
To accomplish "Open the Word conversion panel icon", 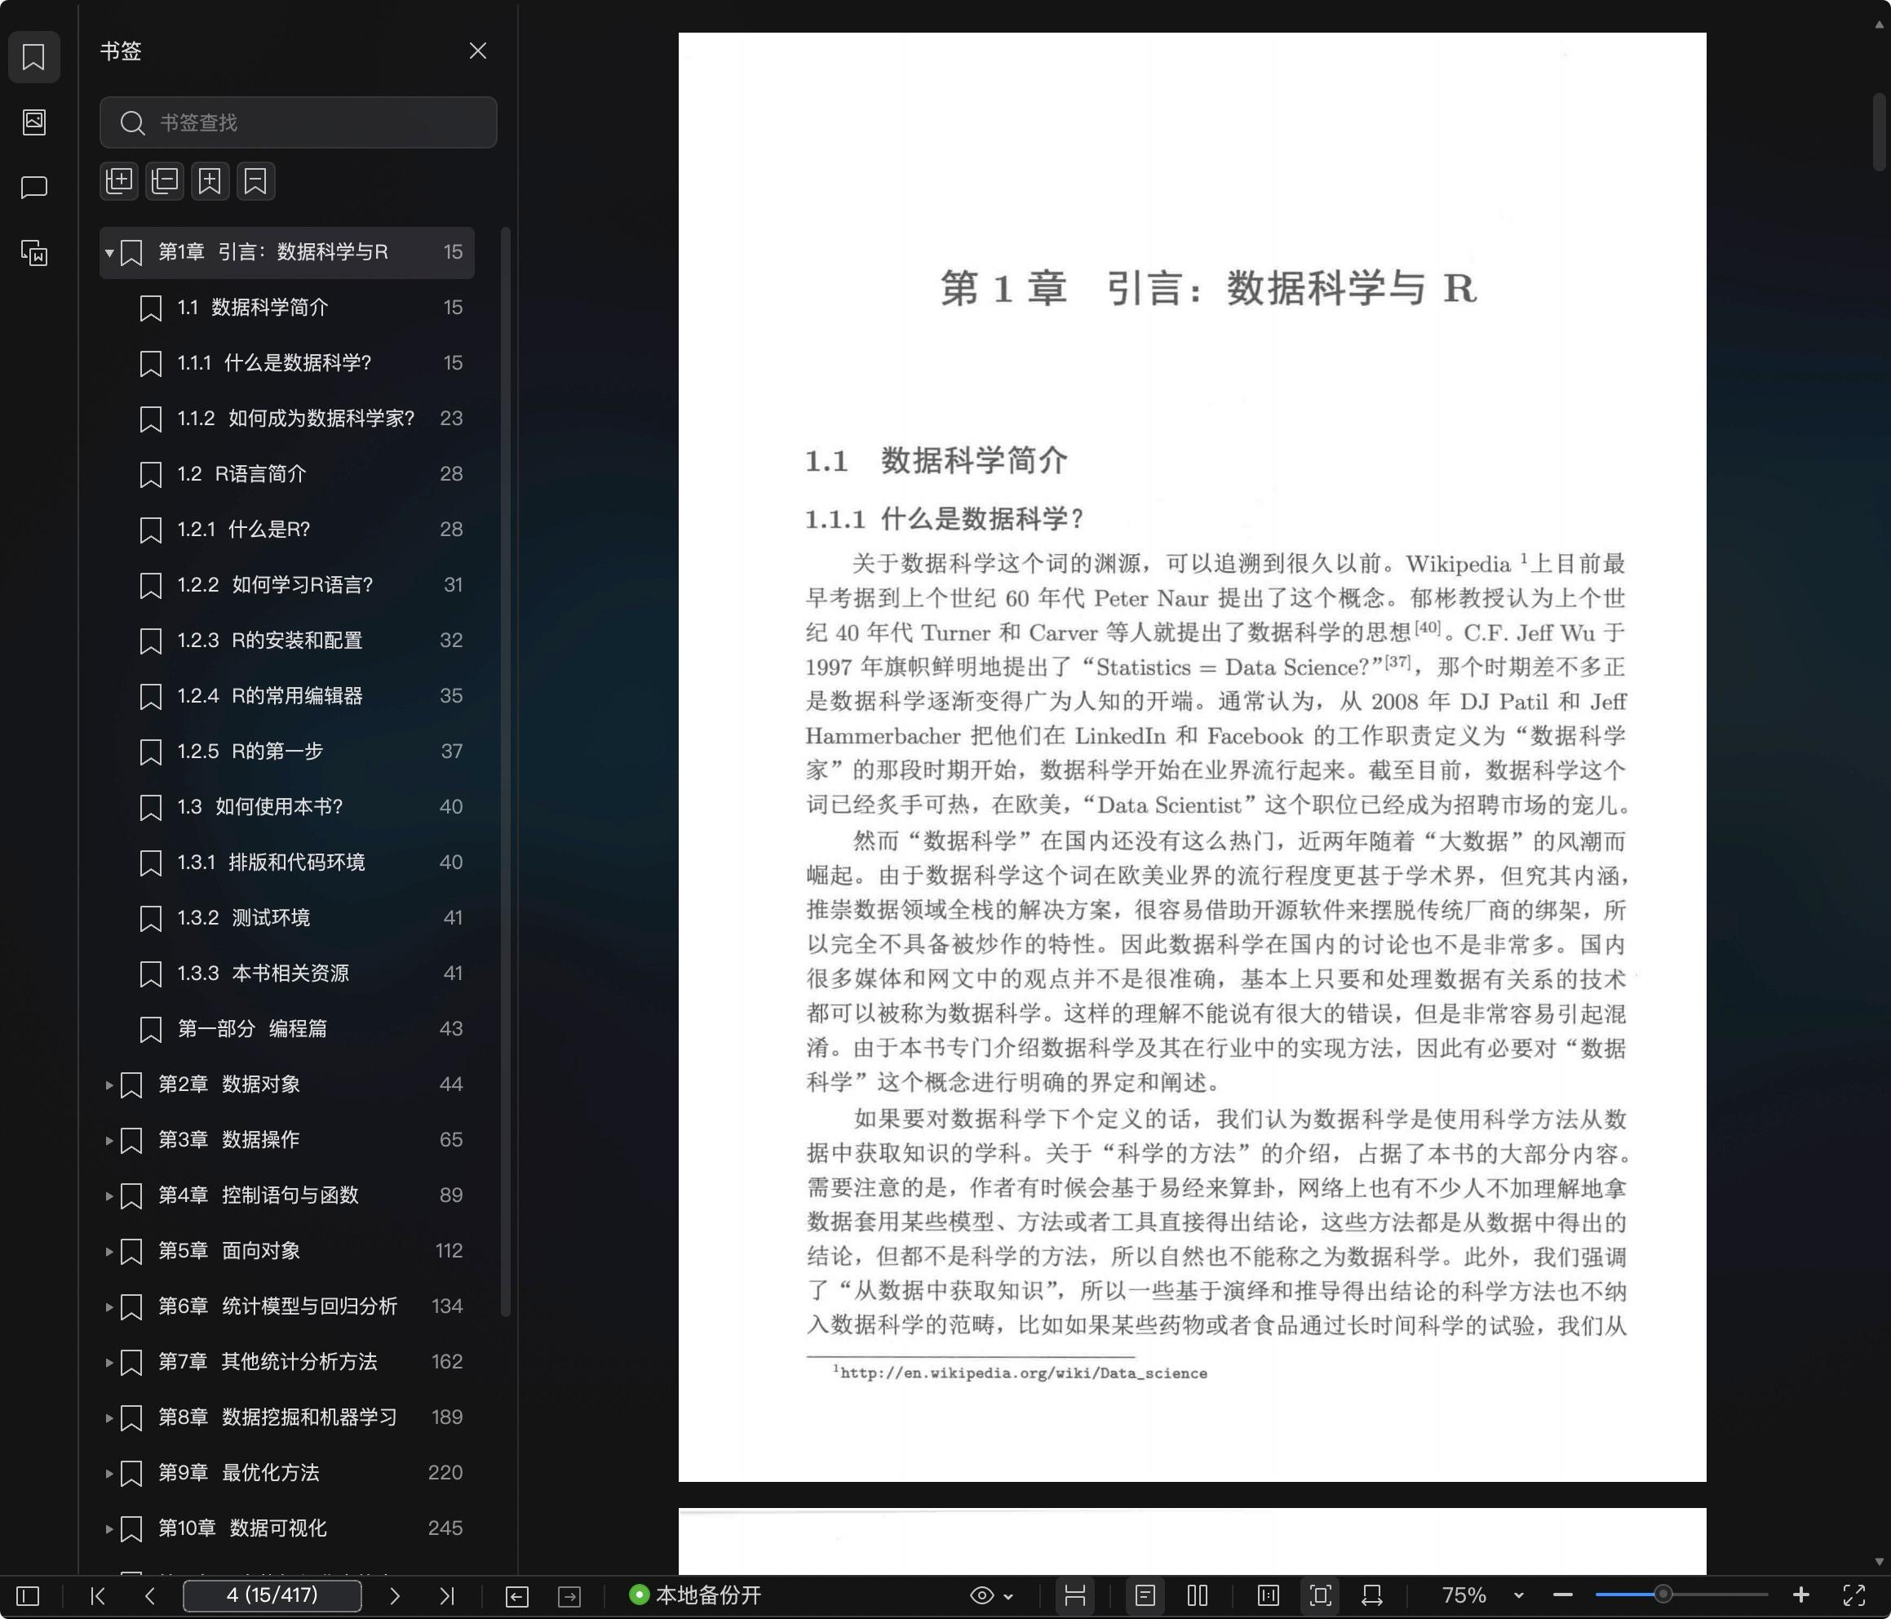I will coord(33,253).
